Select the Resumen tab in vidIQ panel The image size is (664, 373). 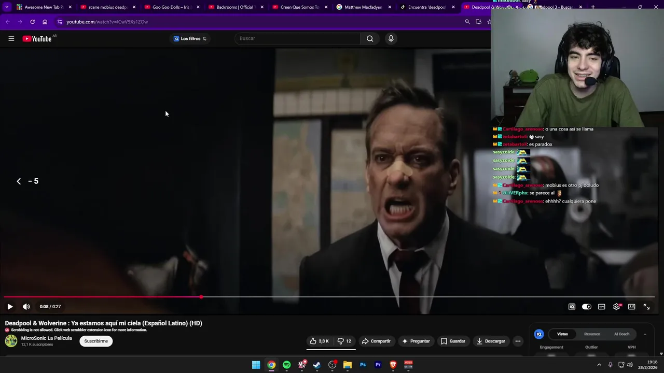592,334
